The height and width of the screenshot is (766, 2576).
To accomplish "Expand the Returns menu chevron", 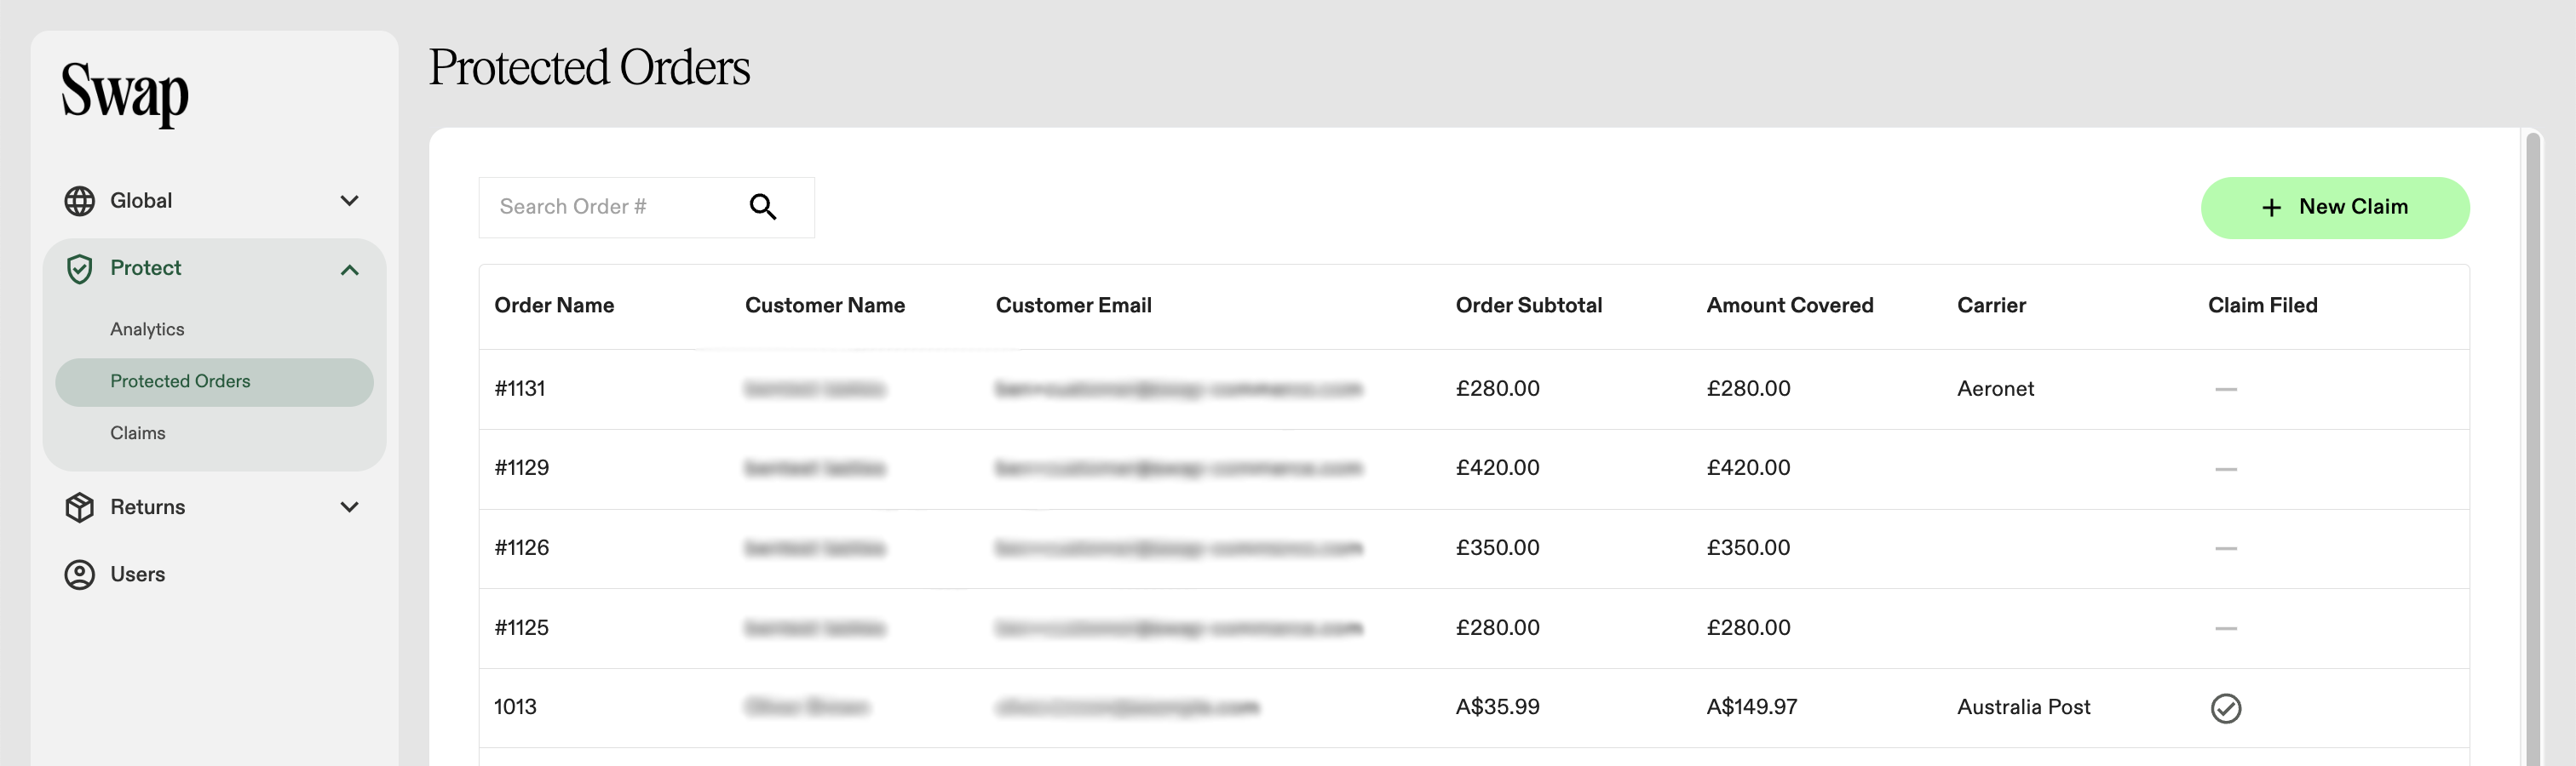I will click(x=349, y=507).
